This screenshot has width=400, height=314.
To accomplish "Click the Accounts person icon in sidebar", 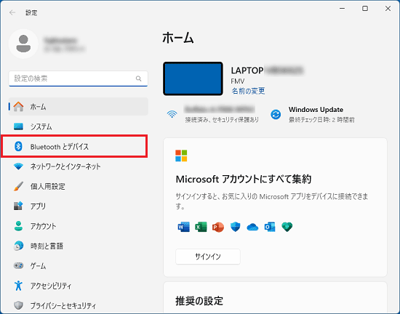I will click(x=18, y=226).
